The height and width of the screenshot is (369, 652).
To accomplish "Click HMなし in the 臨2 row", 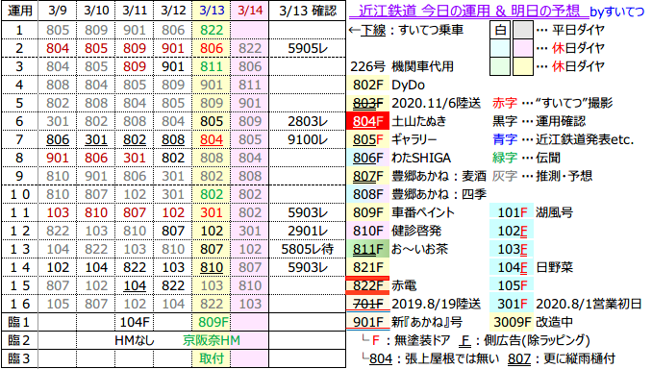I will [135, 341].
